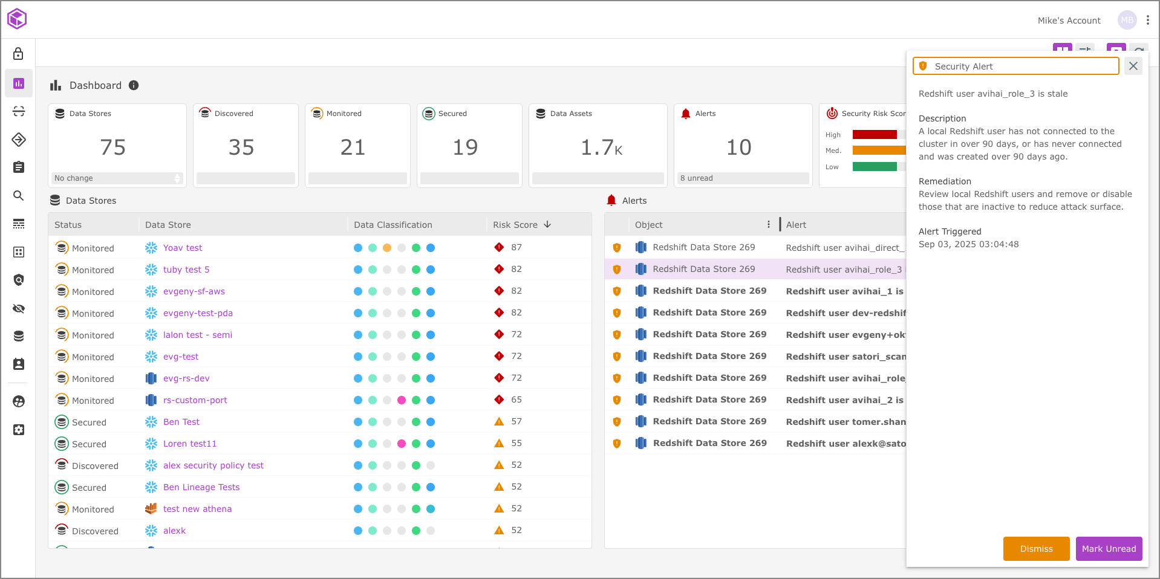Open Object column options menu

pyautogui.click(x=768, y=224)
